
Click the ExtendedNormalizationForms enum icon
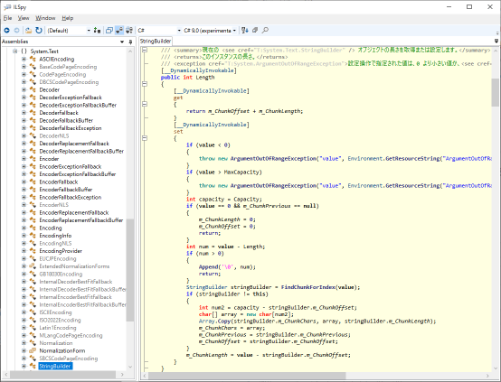33,266
